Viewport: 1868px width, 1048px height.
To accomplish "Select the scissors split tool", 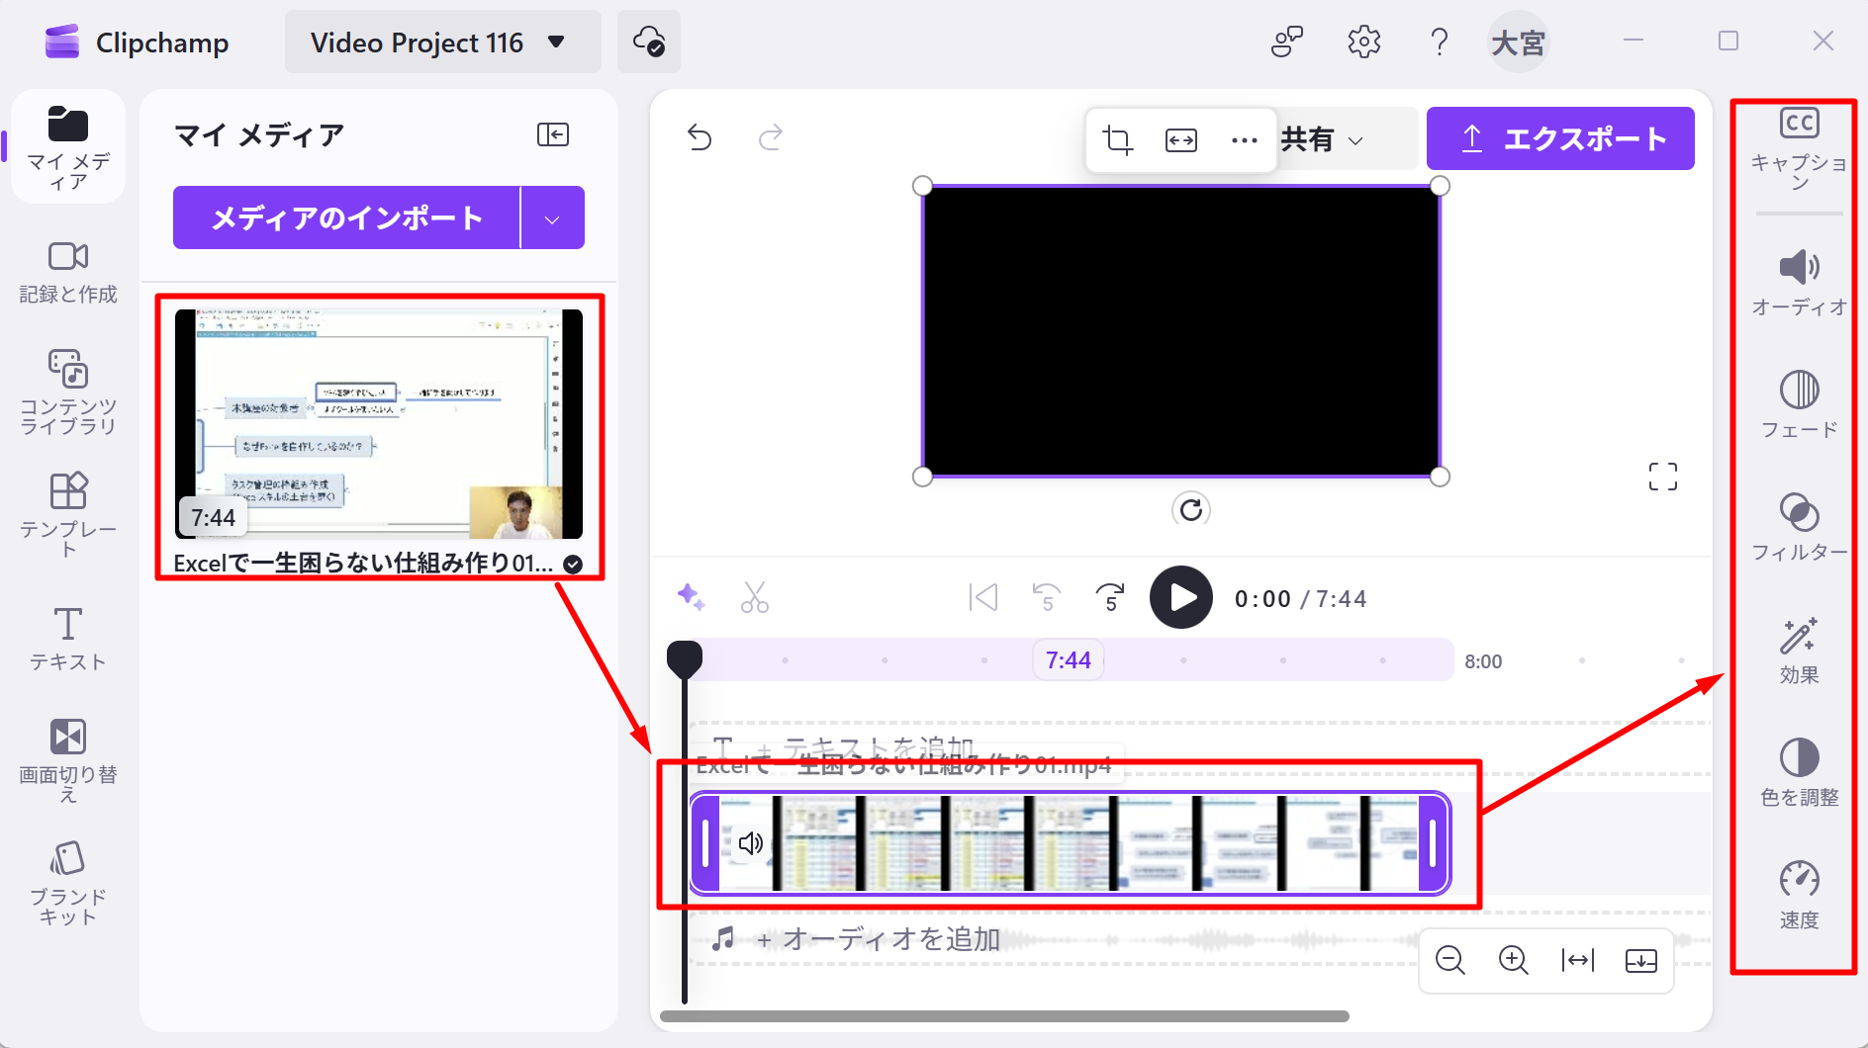I will coord(754,598).
